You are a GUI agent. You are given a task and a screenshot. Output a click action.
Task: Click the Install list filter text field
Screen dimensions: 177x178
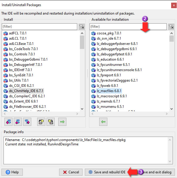coord(39,27)
